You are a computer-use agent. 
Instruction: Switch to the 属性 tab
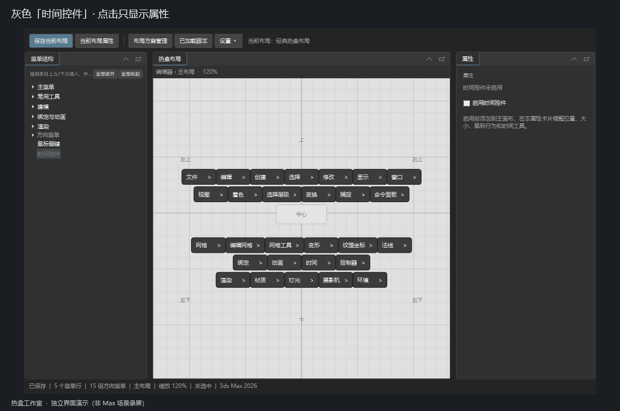(x=468, y=59)
